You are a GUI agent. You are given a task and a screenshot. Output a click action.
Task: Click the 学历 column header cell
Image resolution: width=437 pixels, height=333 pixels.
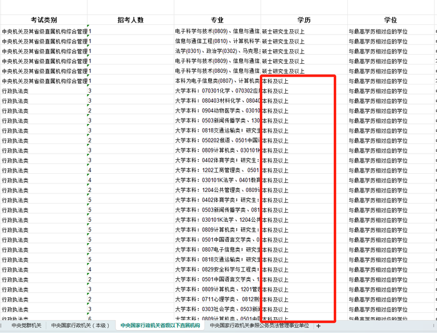coord(304,20)
